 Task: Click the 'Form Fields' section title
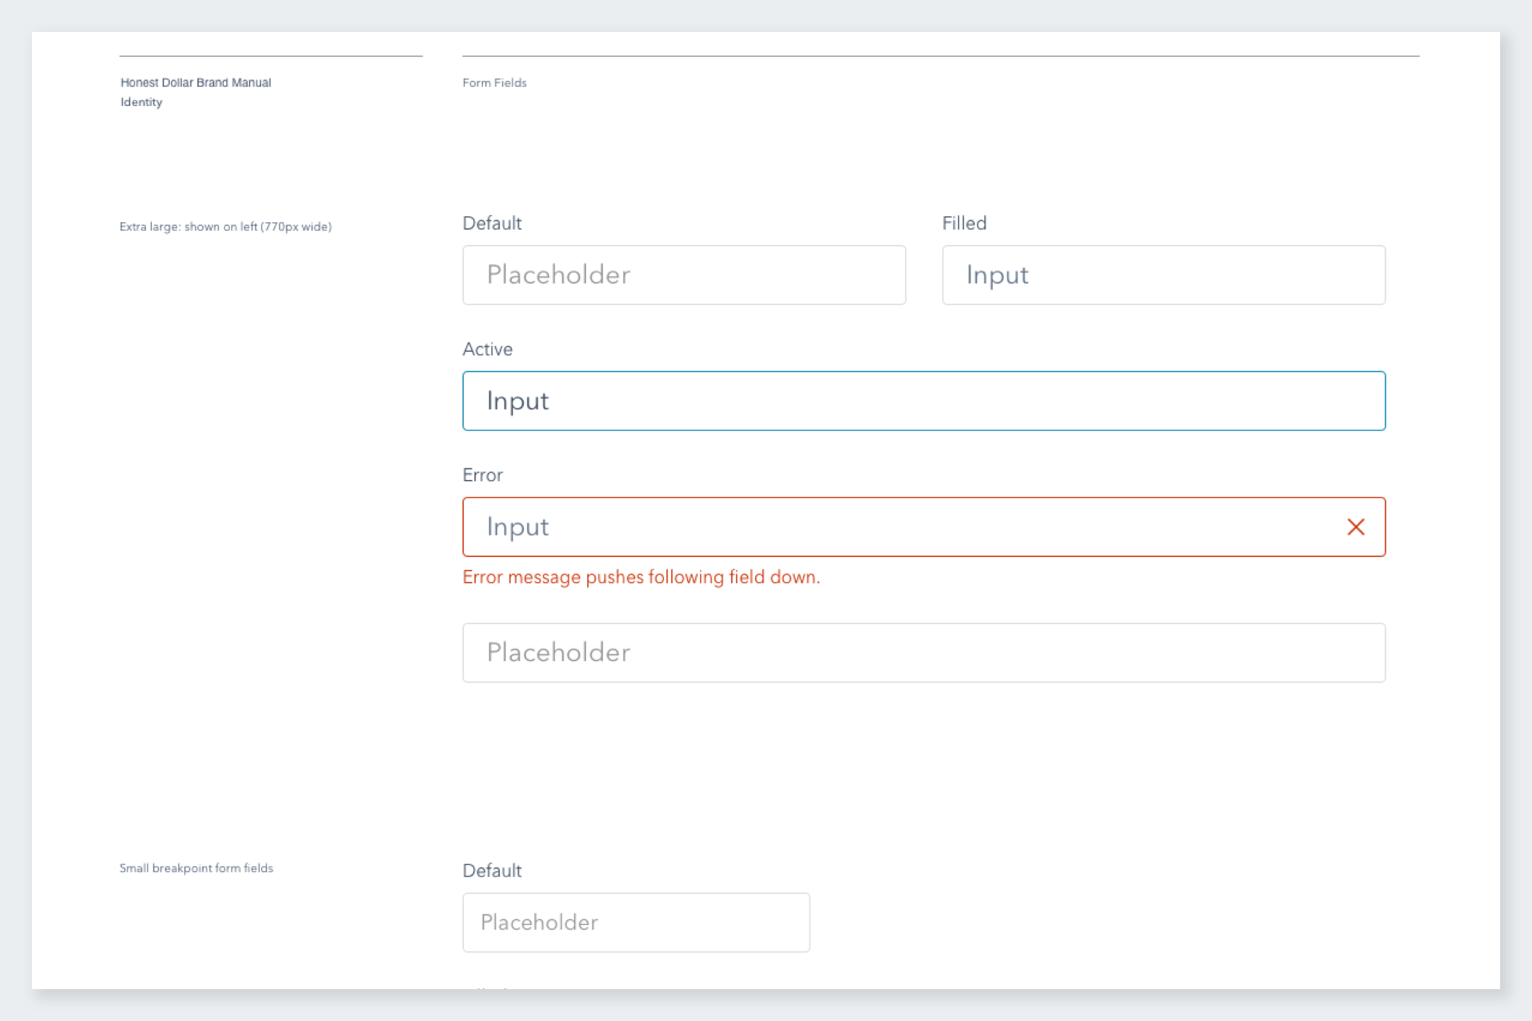[494, 83]
